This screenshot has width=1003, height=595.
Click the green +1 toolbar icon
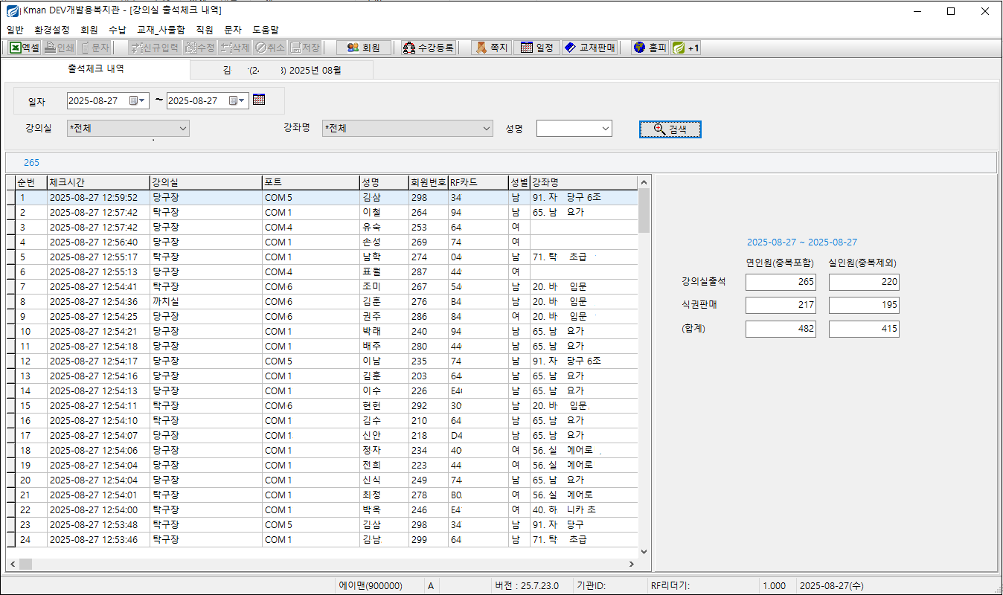click(x=685, y=48)
